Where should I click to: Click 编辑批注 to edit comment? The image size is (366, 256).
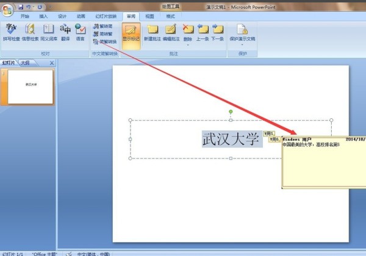coord(171,33)
